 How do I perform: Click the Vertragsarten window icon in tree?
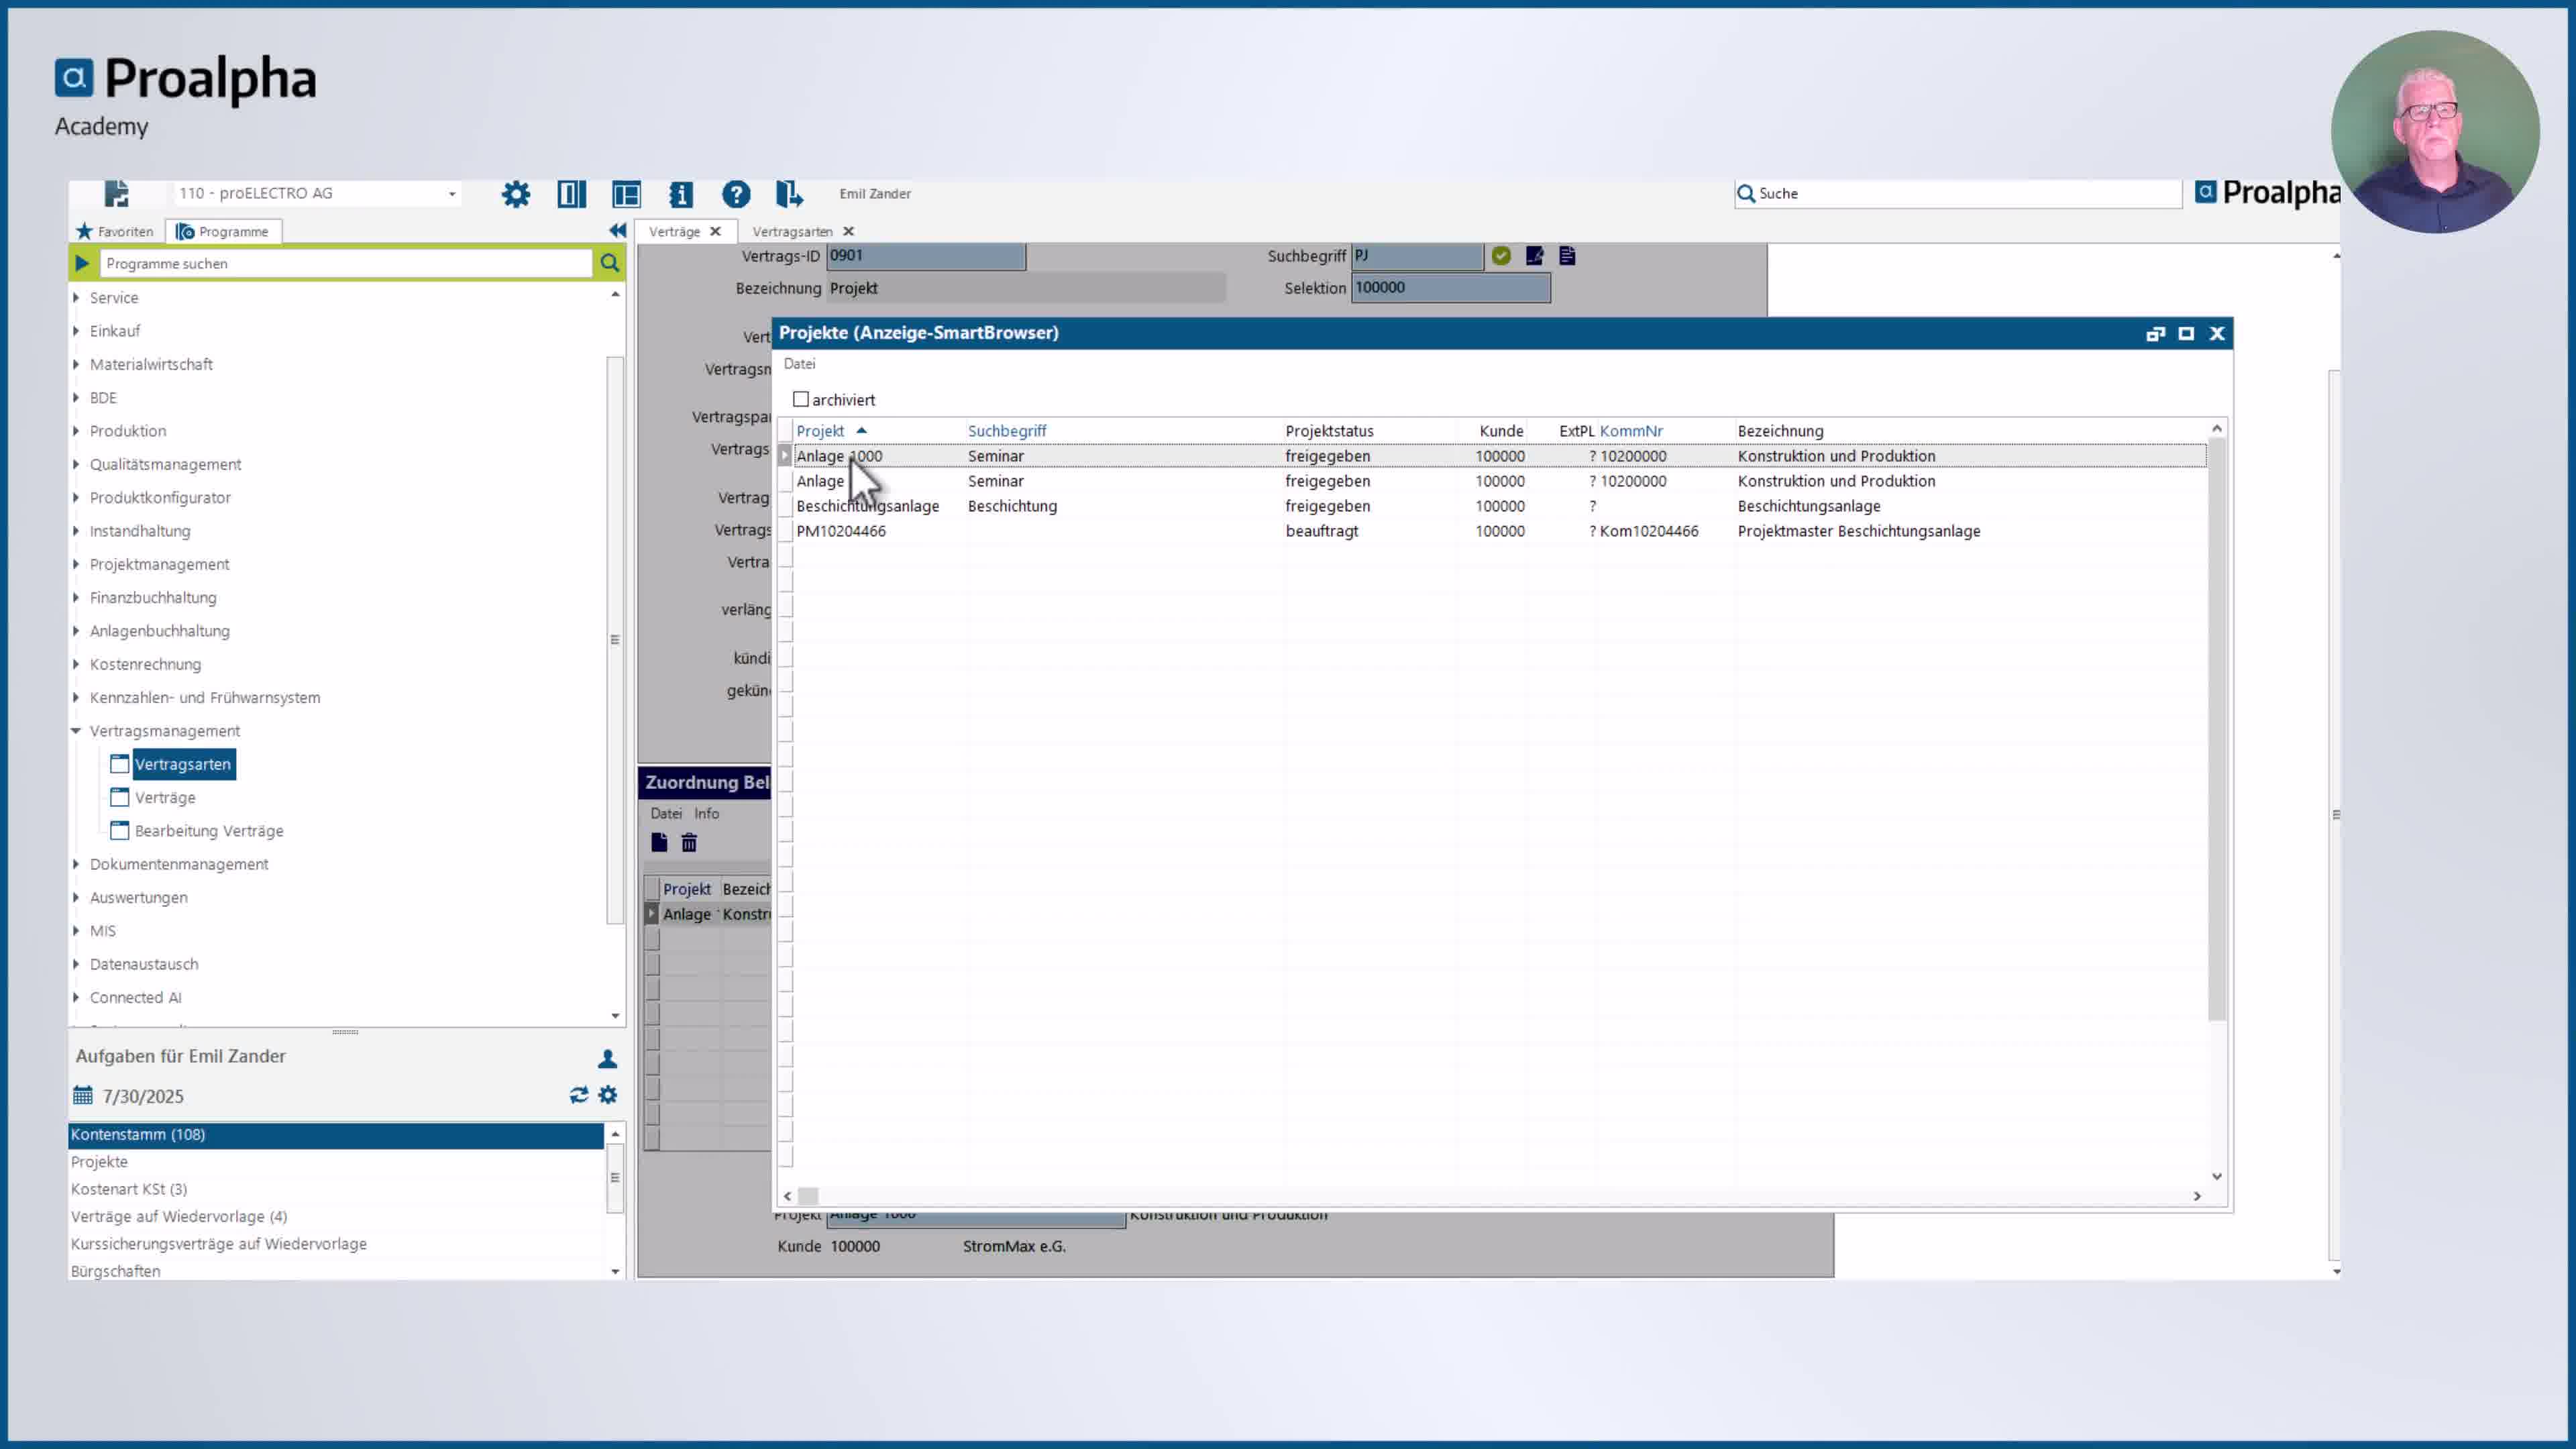coord(119,764)
